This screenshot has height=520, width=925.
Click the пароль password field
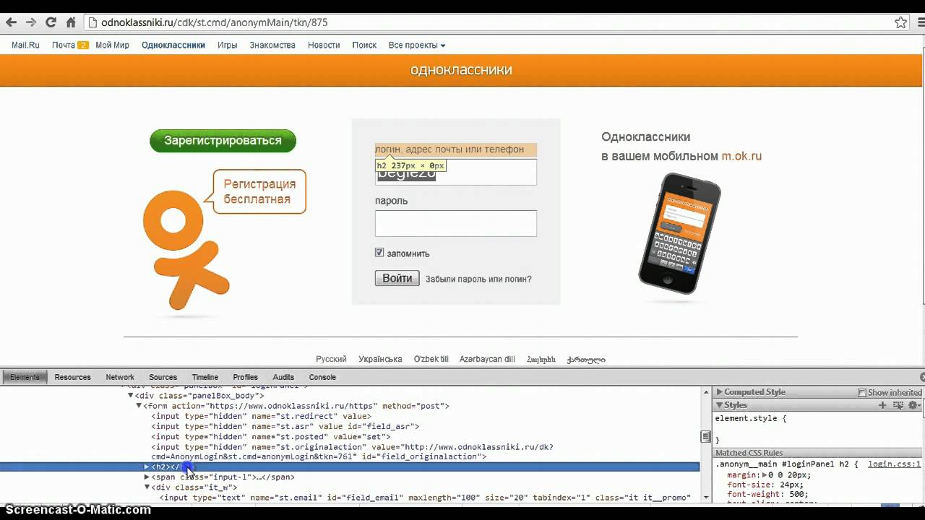[455, 224]
